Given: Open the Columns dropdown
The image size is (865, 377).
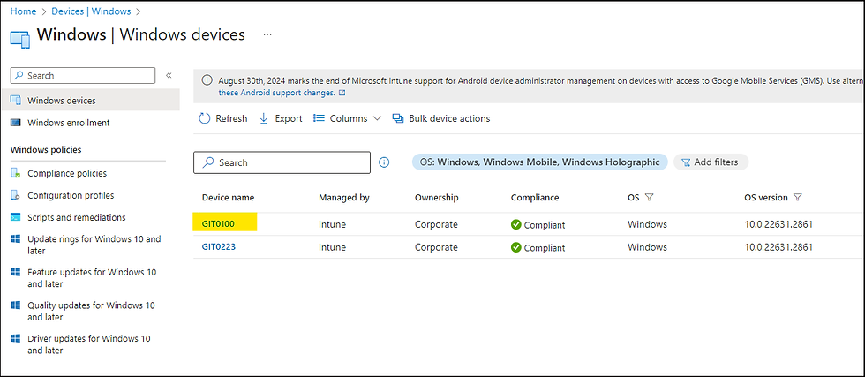Looking at the screenshot, I should coord(347,118).
